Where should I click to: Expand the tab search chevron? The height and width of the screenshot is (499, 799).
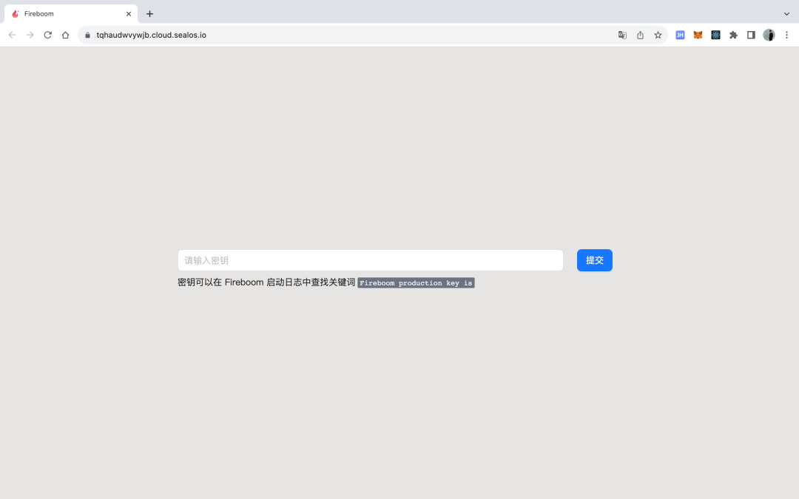tap(786, 14)
